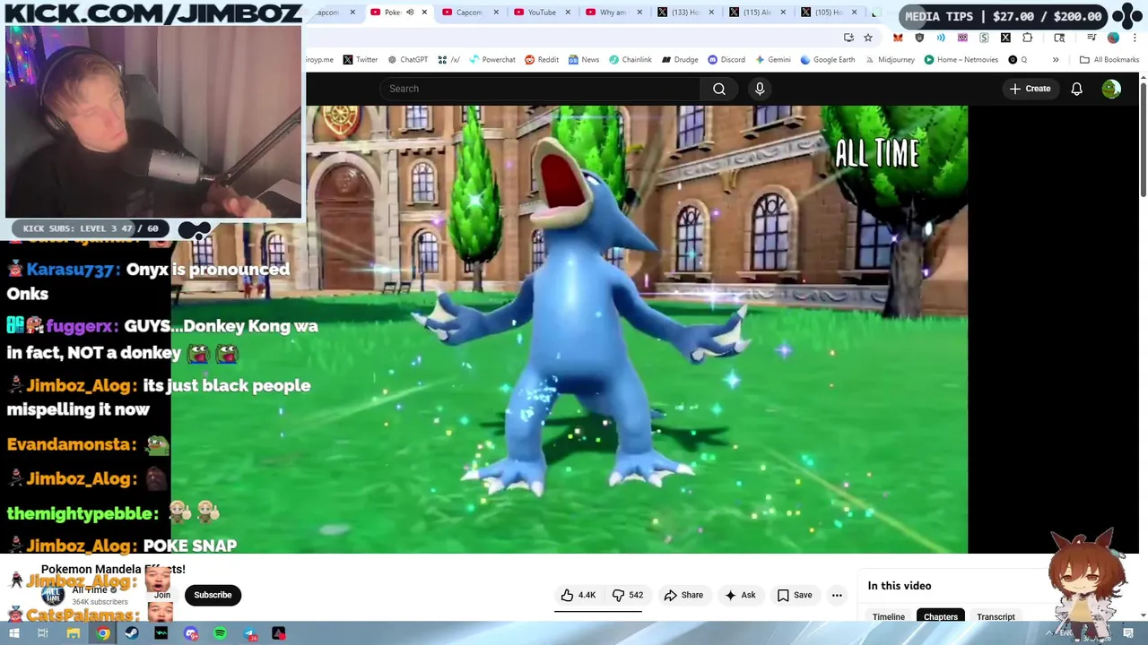Focus the YouTube Search field

click(540, 89)
